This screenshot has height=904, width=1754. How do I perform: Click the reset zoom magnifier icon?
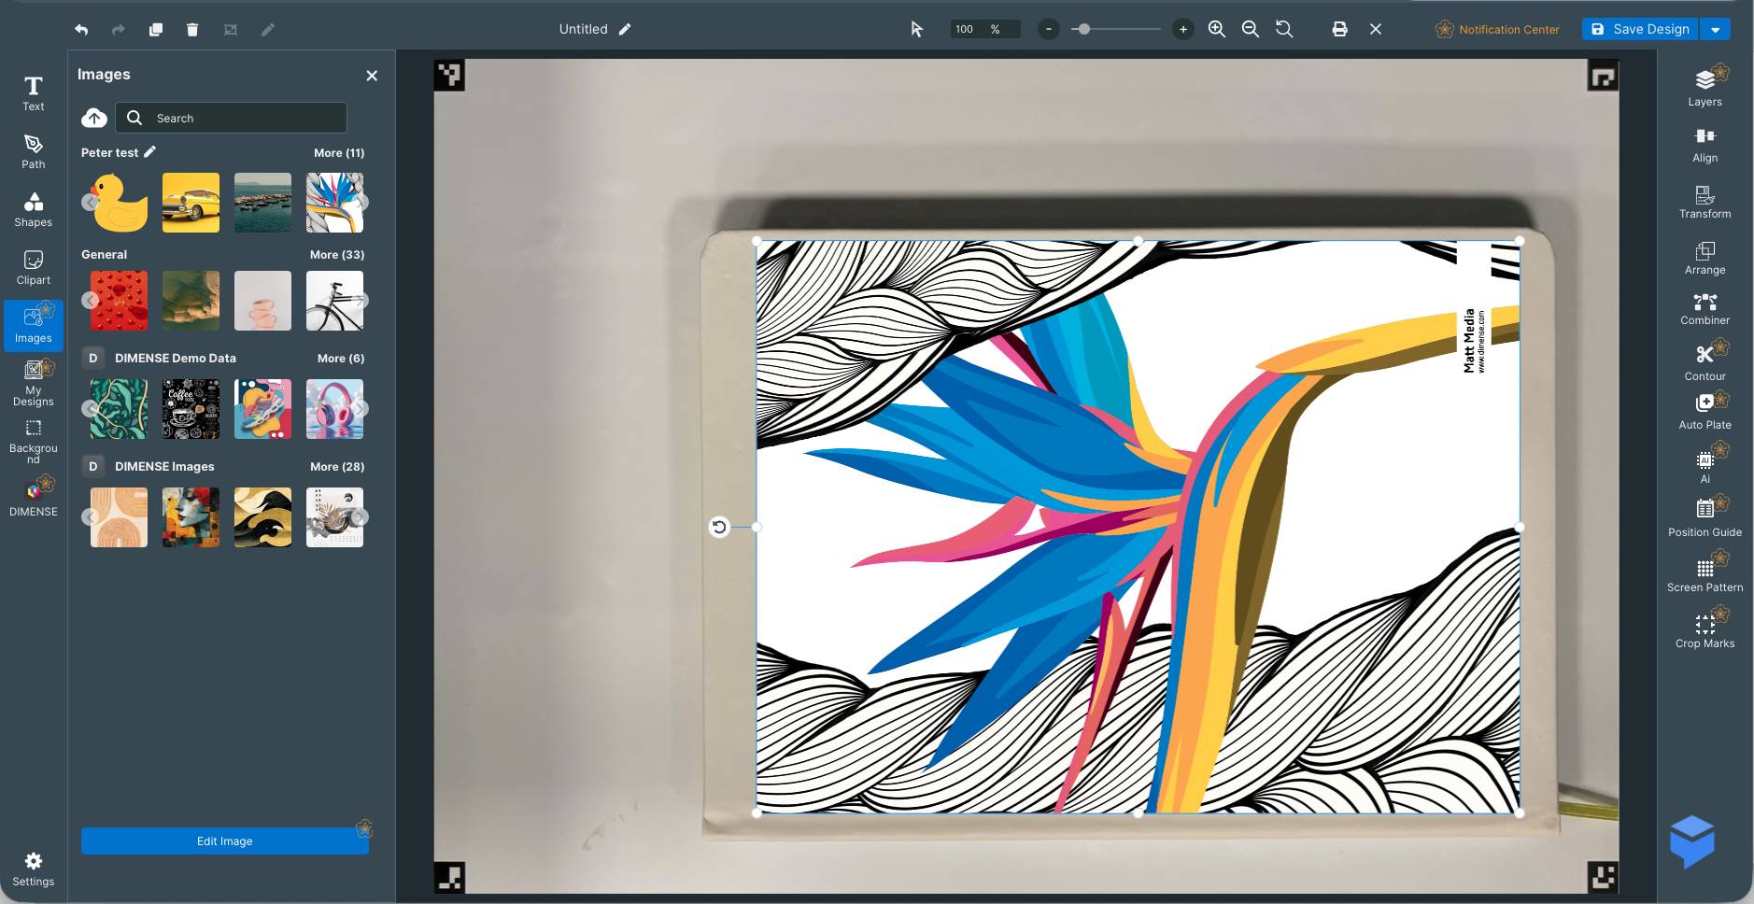pyautogui.click(x=1284, y=29)
